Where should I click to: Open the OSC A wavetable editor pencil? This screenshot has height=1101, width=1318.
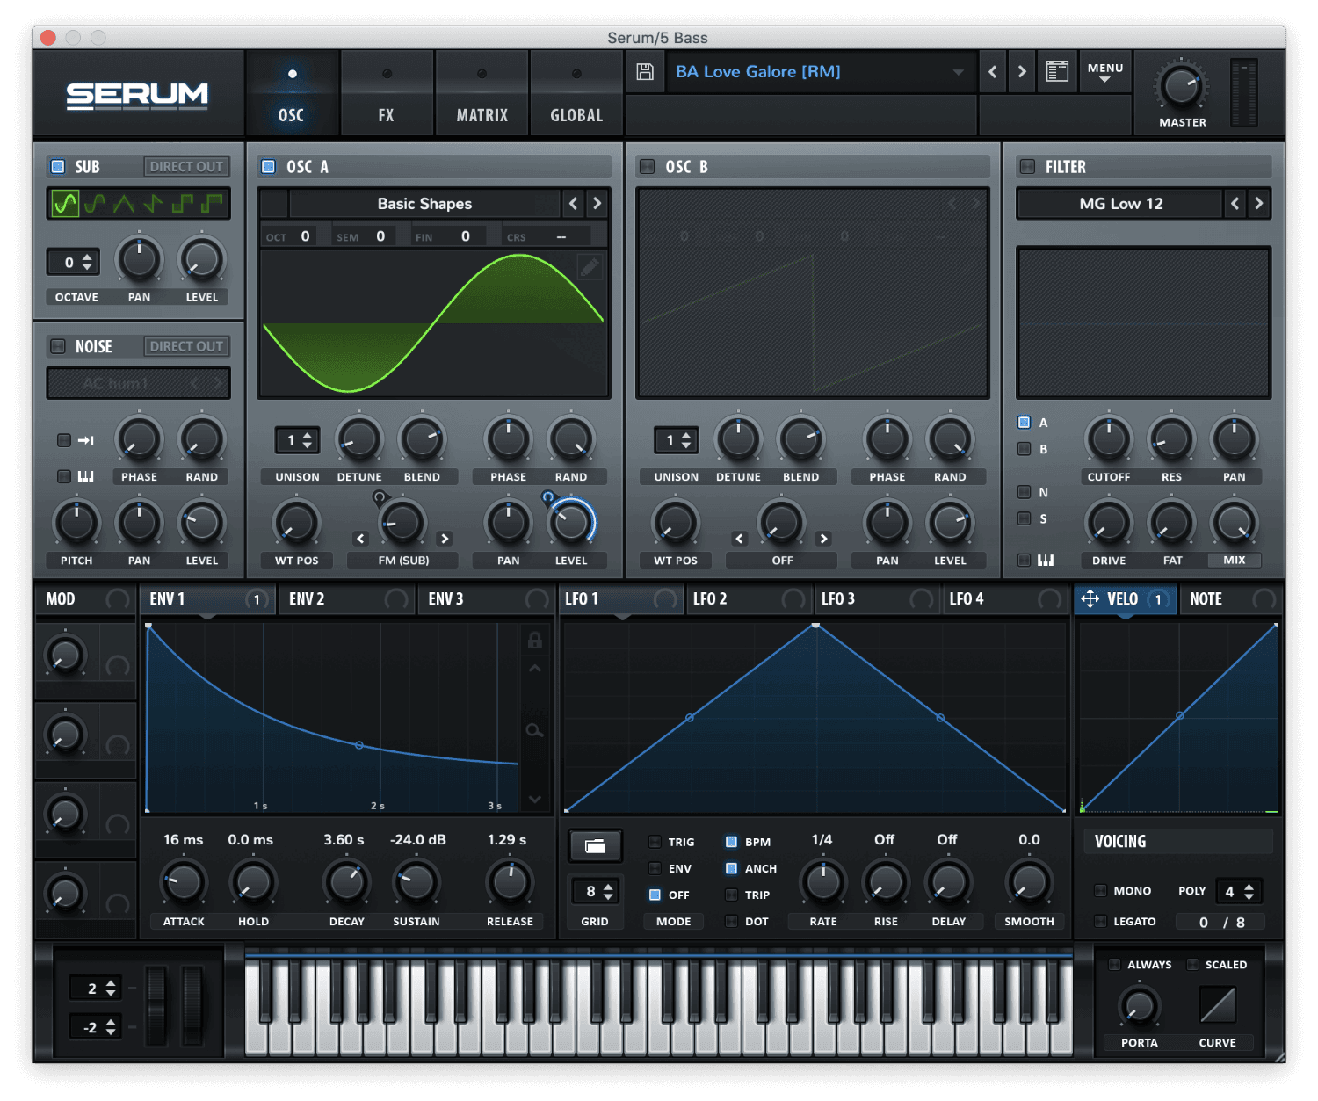tap(590, 266)
